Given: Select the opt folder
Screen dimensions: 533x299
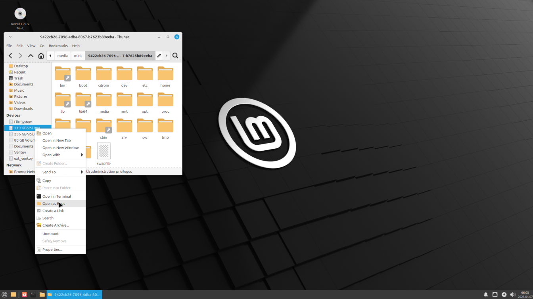Looking at the screenshot, I should (145, 103).
